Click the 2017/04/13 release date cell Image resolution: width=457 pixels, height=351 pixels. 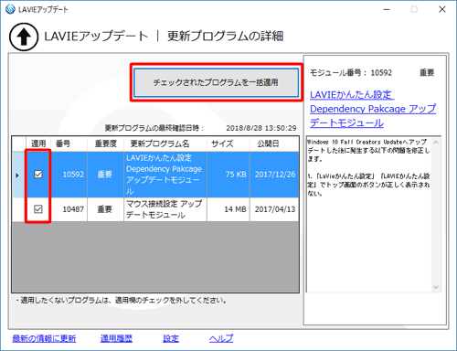(274, 209)
